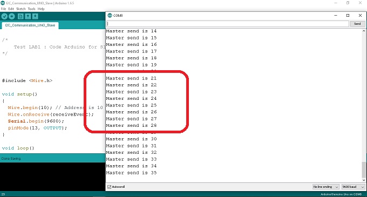Screen dimensions: 367x197
Task: Click the scrollbar up arrow in COM8
Action: pos(364,31)
